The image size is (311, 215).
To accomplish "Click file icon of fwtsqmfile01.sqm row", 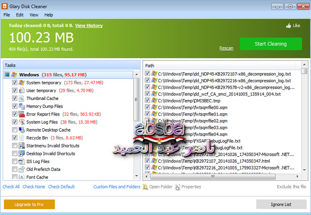I will (x=154, y=114).
